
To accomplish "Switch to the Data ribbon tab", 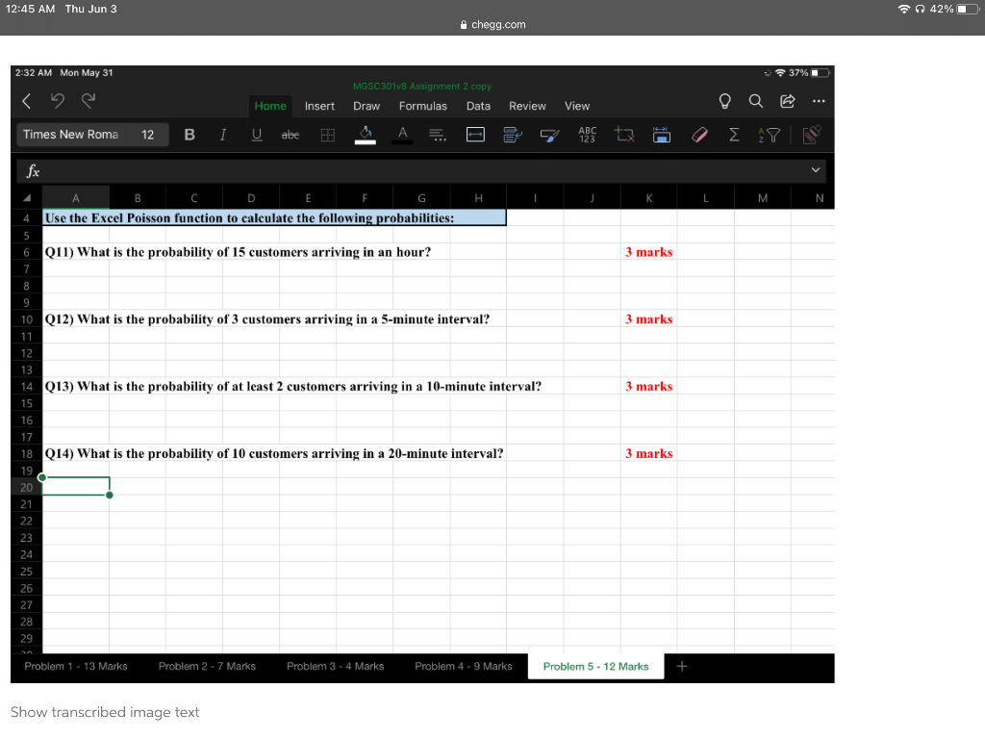I will (x=478, y=106).
